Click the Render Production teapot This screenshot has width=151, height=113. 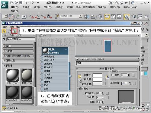146,17
